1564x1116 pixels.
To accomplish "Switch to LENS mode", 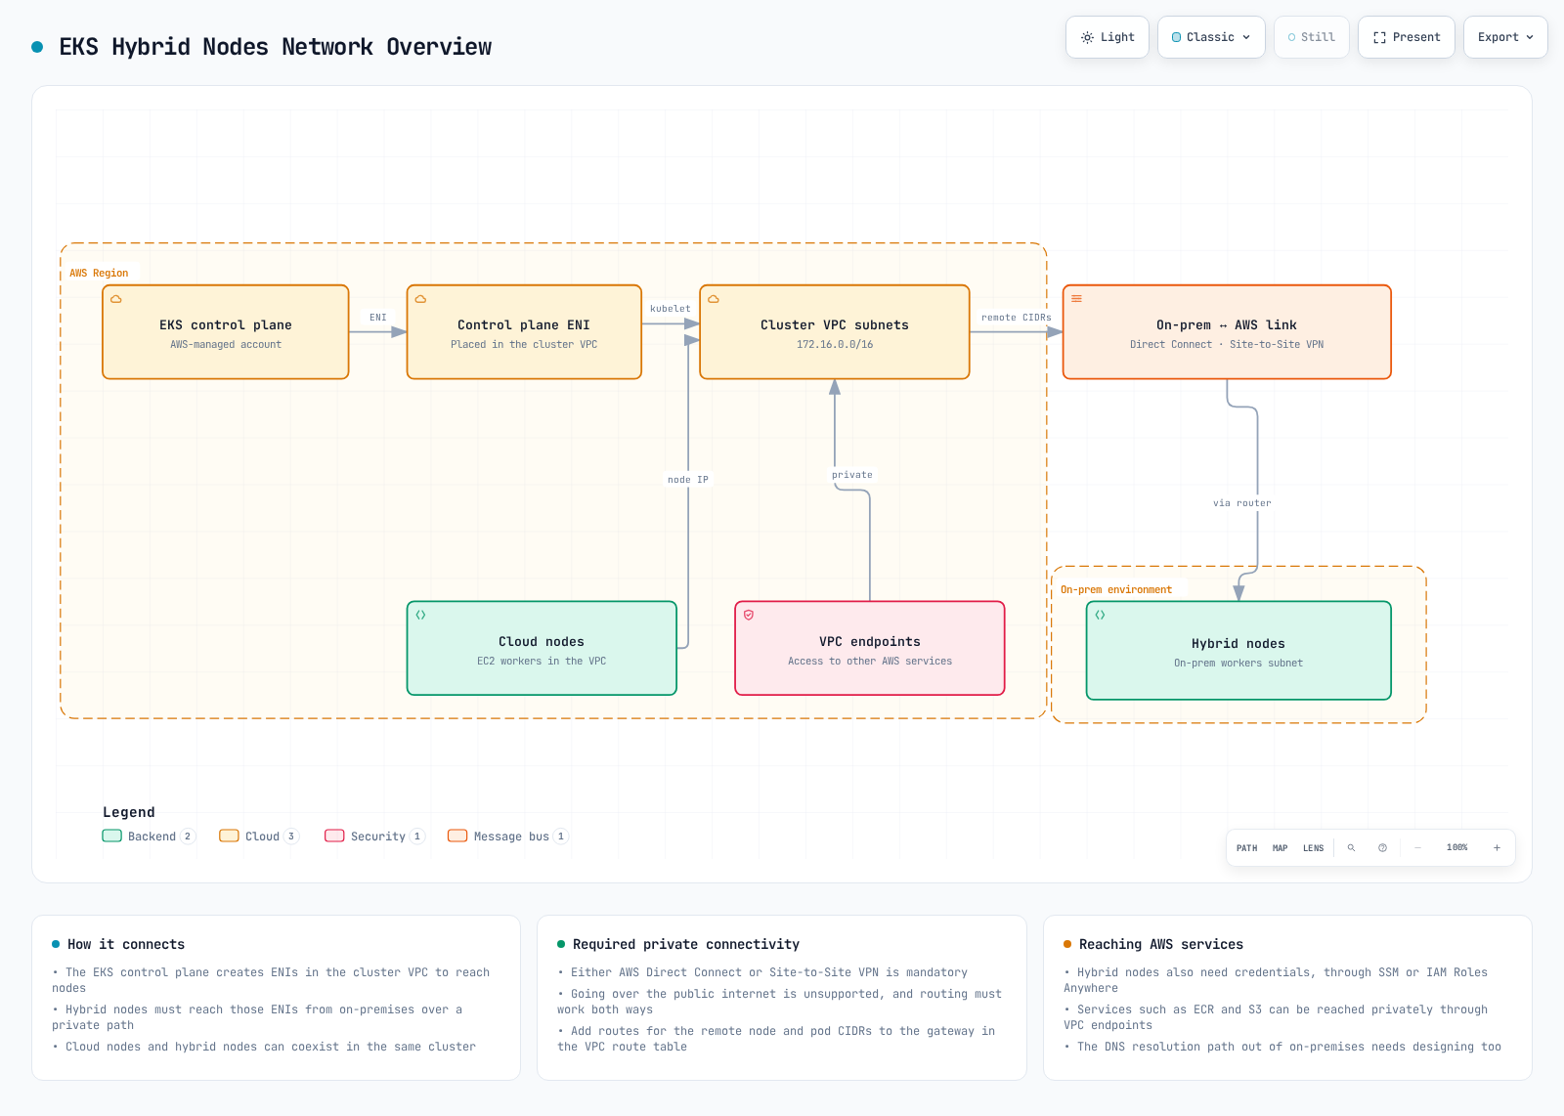I will pos(1314,848).
